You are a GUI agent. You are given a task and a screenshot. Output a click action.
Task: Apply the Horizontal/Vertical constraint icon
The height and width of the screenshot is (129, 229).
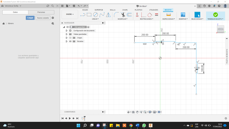137,15
